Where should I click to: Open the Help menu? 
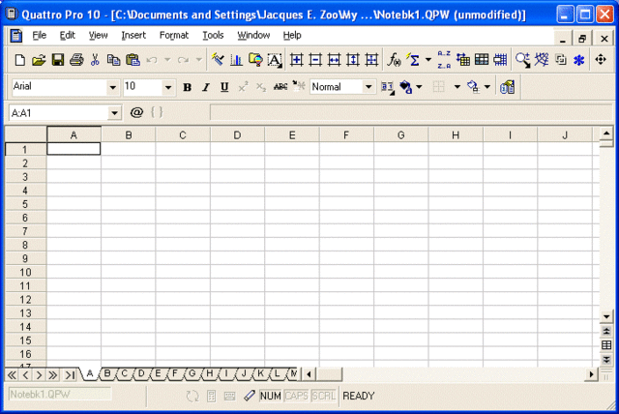point(292,35)
